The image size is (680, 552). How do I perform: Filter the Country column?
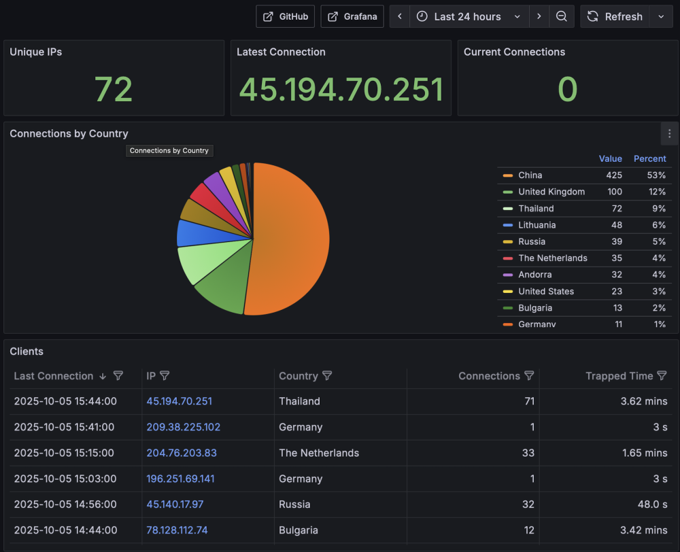[327, 376]
